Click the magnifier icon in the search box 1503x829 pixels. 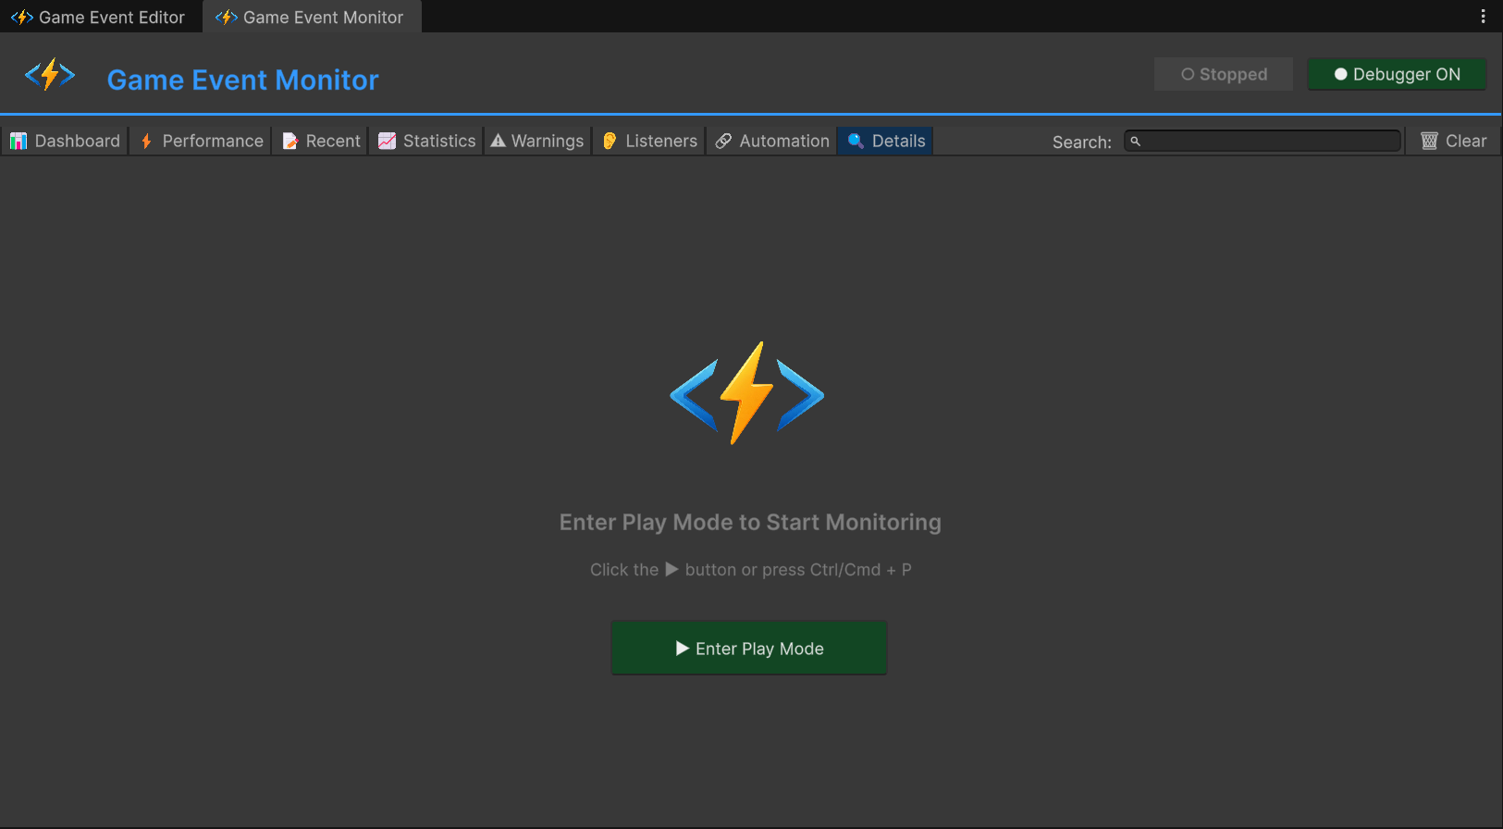[1135, 142]
